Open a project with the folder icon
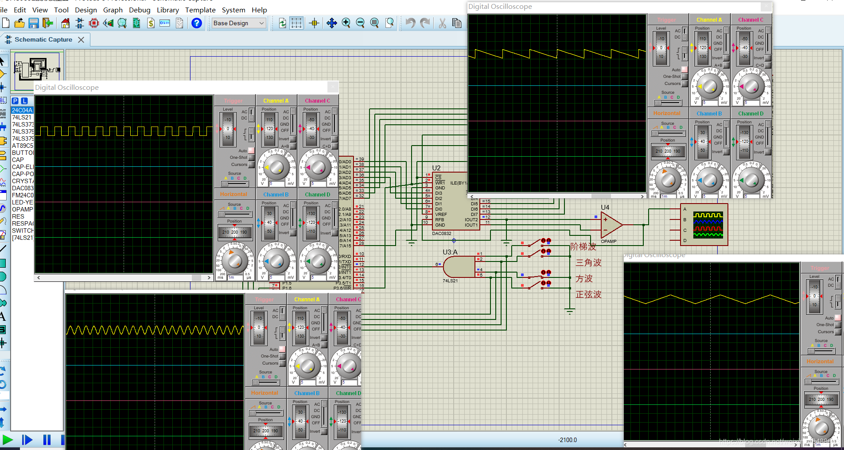The height and width of the screenshot is (450, 844). tap(19, 23)
